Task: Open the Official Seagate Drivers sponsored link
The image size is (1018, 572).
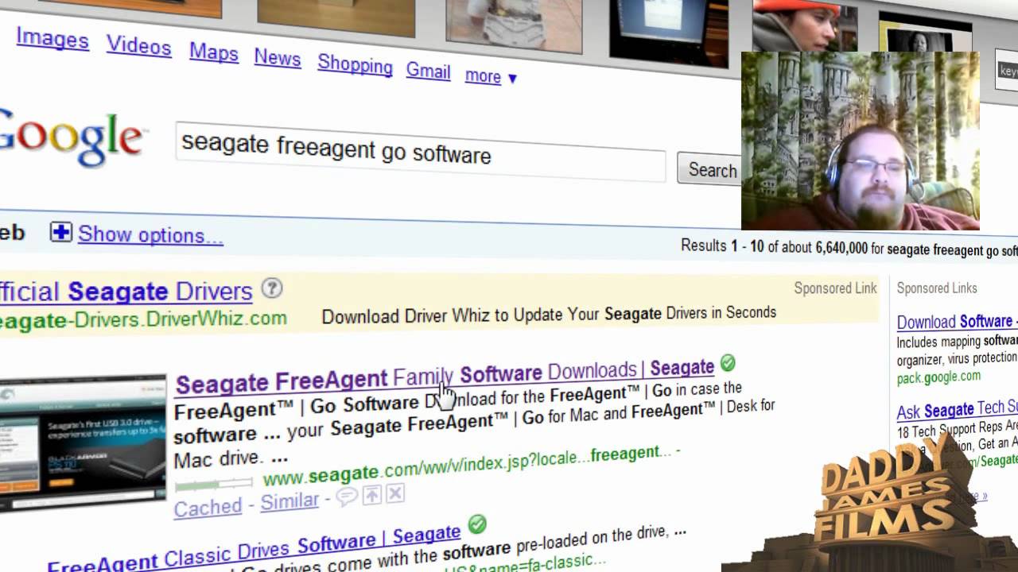Action: 126,292
